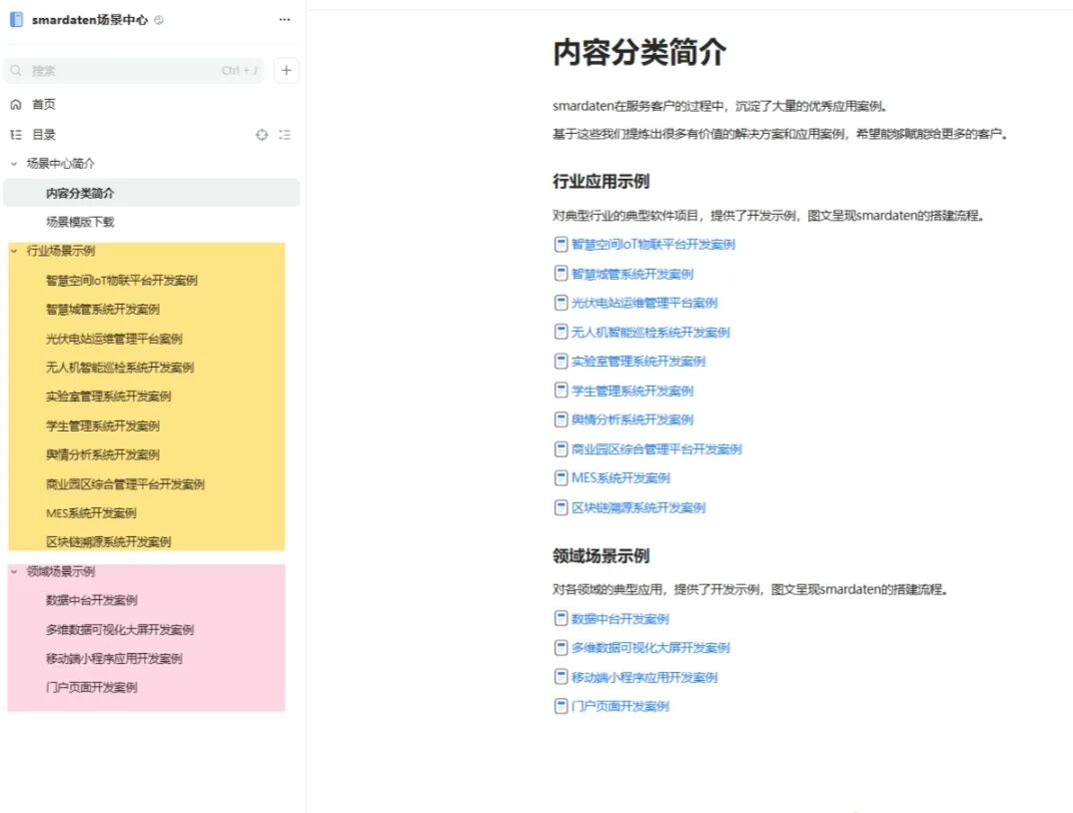Viewport: 1073px width, 813px height.
Task: Select the 首页 home icon
Action: pos(18,103)
